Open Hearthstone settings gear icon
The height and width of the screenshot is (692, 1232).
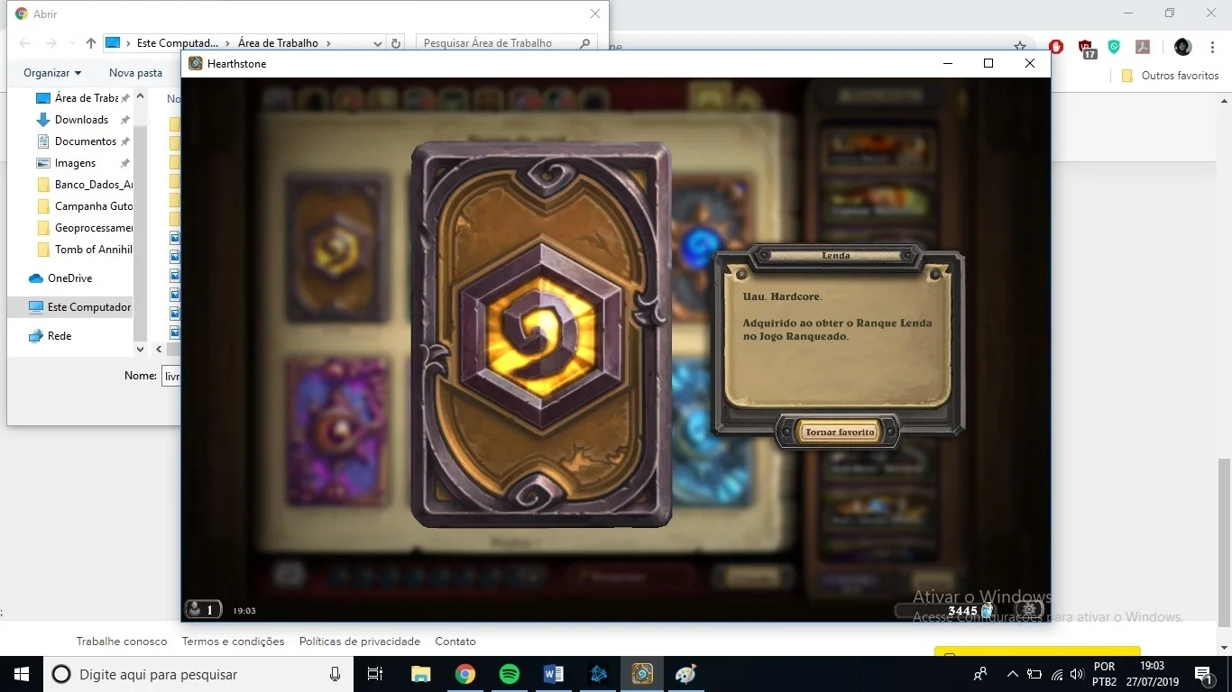coord(1030,609)
